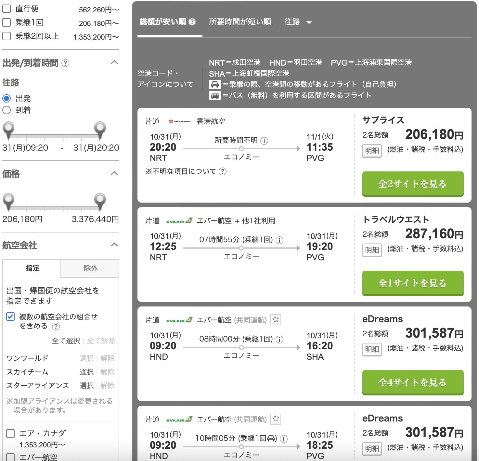The height and width of the screenshot is (461, 479).
Task: Click 解除 for ワンワールド
Action: point(108,358)
